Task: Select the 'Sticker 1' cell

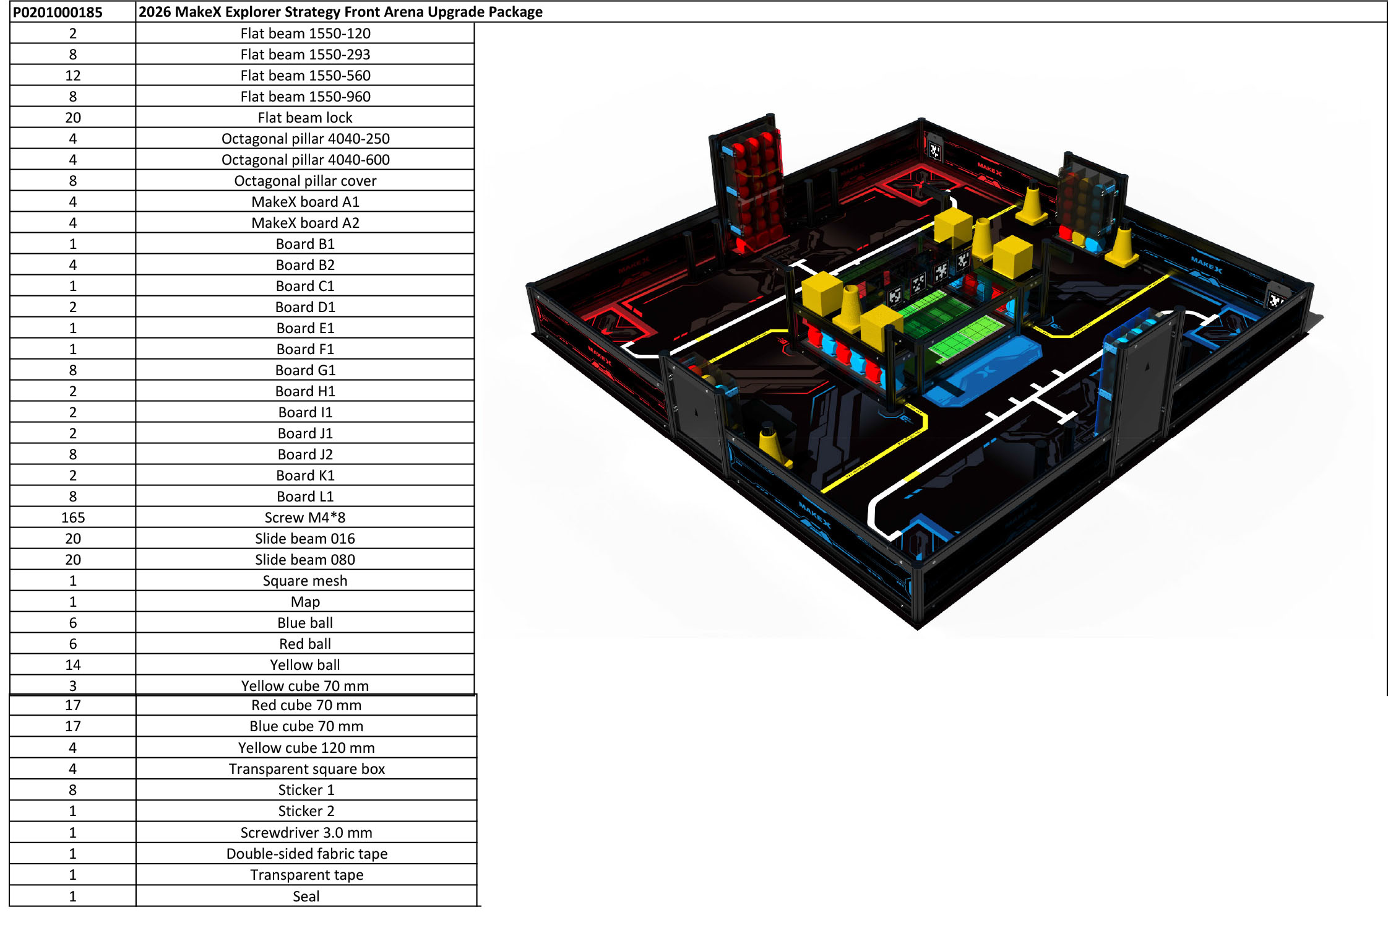Action: tap(306, 790)
